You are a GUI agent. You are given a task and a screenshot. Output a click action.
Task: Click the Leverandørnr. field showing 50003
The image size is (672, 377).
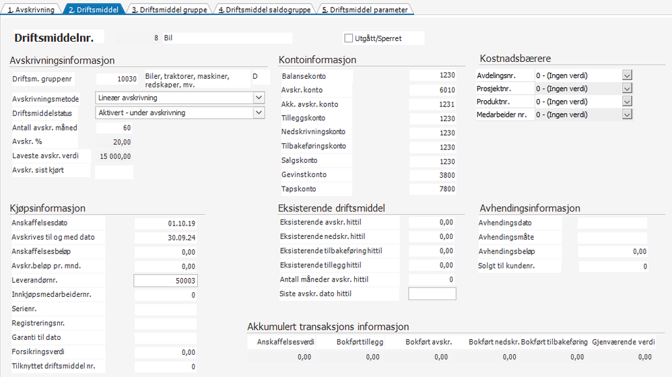(166, 281)
